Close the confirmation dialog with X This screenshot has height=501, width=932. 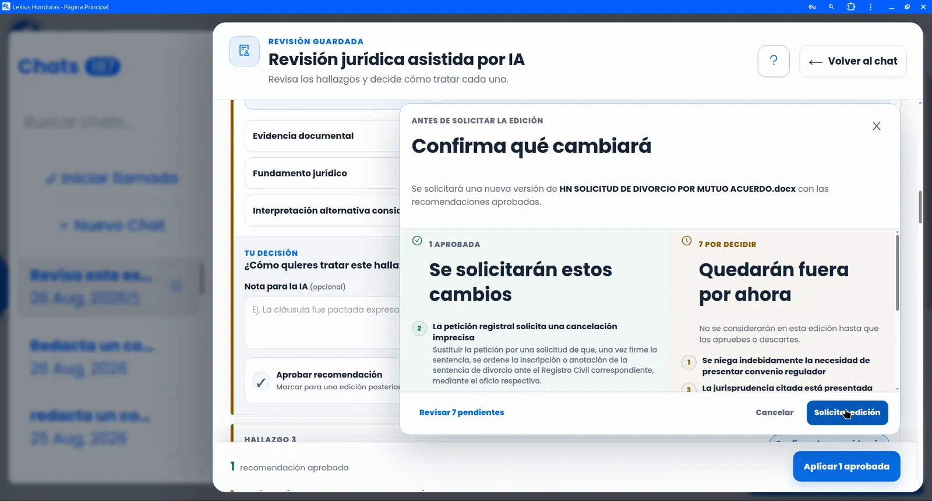[876, 126]
